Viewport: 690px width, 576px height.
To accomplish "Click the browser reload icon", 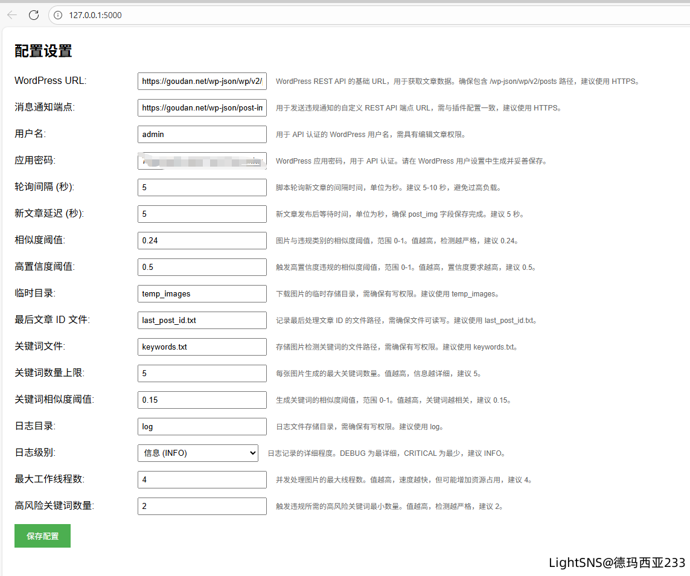I will [x=34, y=15].
